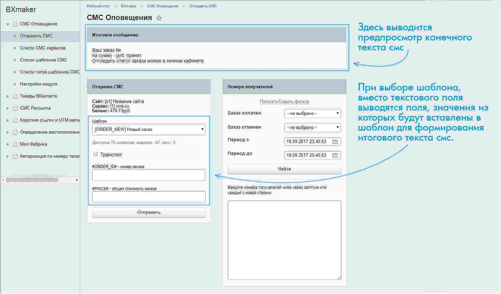Focus the Период до date field
This screenshot has height=294, width=501.
312,155
